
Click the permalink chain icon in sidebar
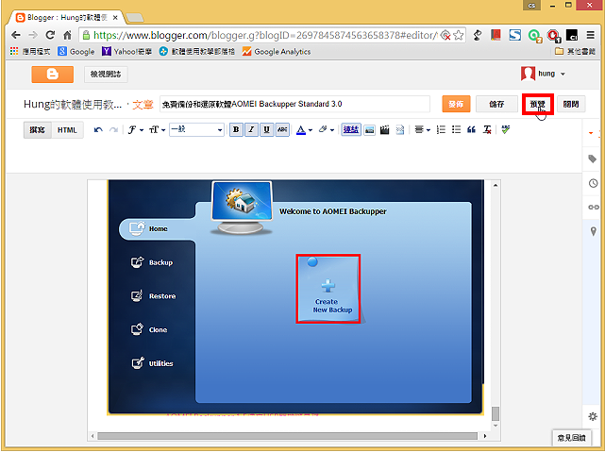(x=594, y=207)
